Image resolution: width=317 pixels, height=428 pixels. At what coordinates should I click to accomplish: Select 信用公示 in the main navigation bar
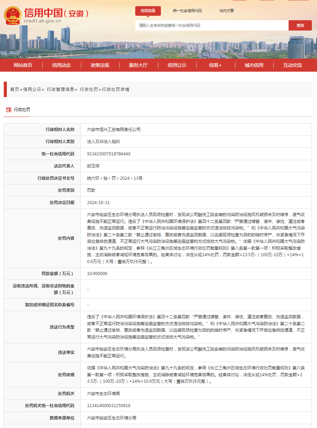coord(177,65)
